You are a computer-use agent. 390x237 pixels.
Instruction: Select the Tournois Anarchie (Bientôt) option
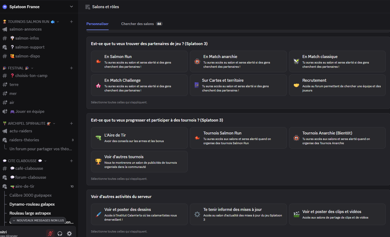click(337, 138)
